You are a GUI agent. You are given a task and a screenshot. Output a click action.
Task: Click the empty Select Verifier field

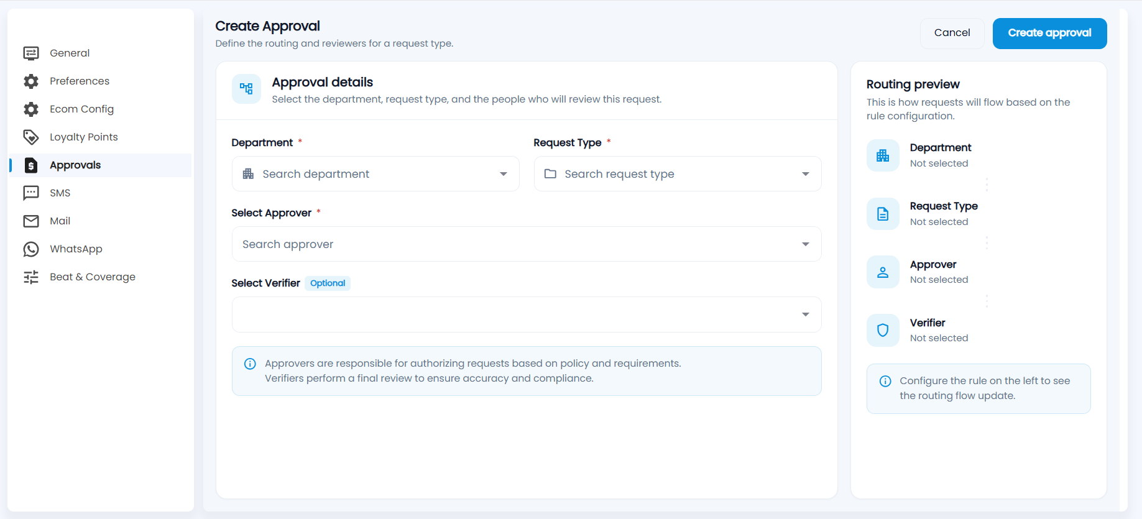pos(527,315)
